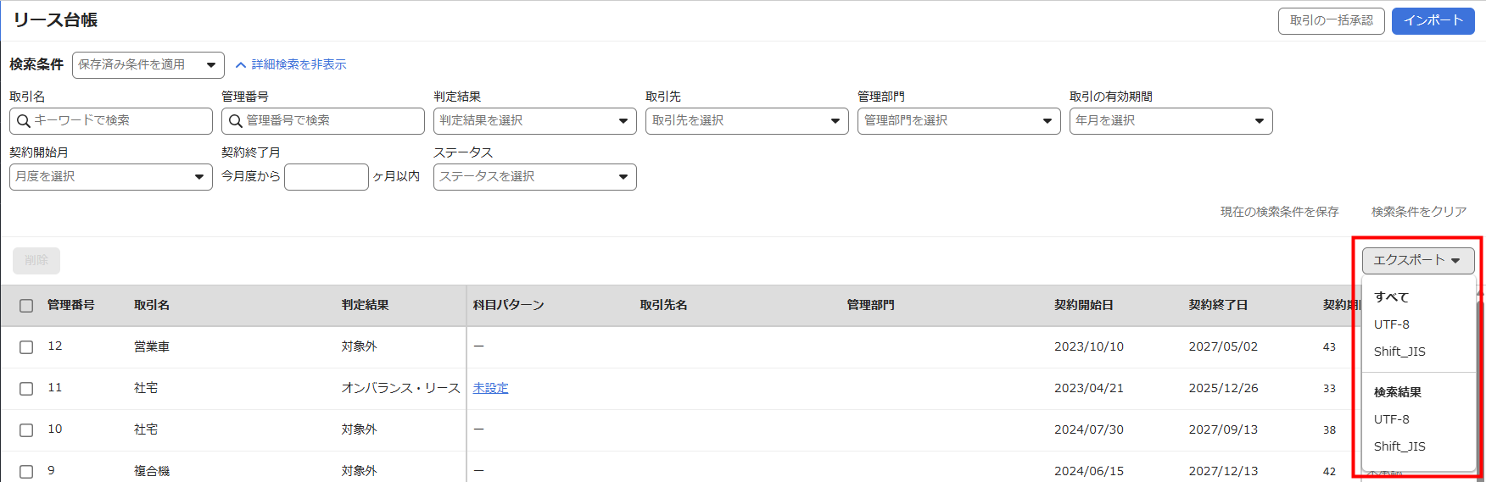Choose Shift_JIS under 検索結果 in export menu
Viewport: 1486px width, 482px height.
pyautogui.click(x=1399, y=446)
